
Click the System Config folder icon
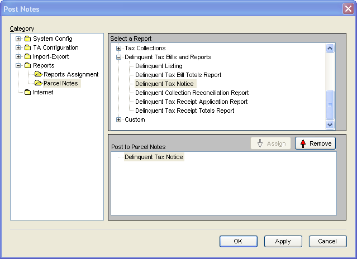pos(27,39)
